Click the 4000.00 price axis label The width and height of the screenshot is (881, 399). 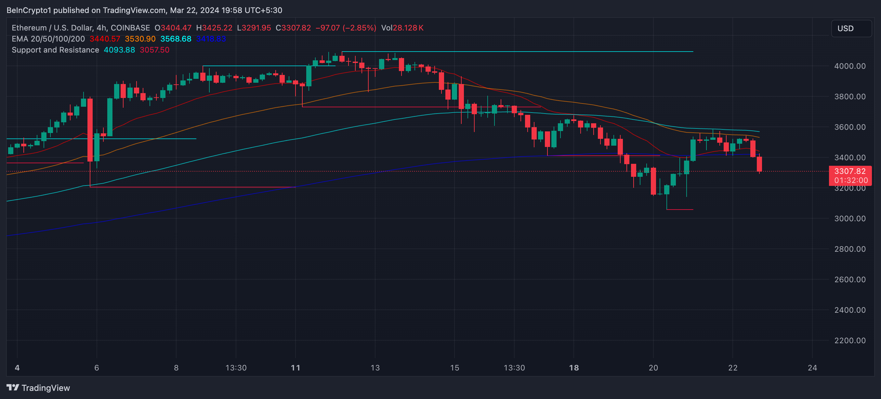pyautogui.click(x=849, y=66)
